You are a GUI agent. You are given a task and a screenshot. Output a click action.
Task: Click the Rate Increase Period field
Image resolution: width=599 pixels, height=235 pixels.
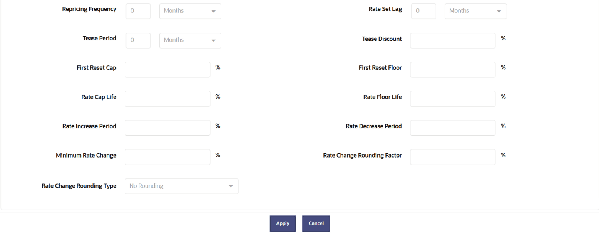click(x=167, y=128)
